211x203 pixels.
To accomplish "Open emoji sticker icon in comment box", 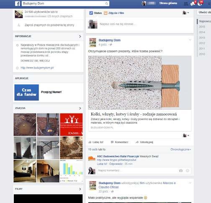I will [x=188, y=170].
